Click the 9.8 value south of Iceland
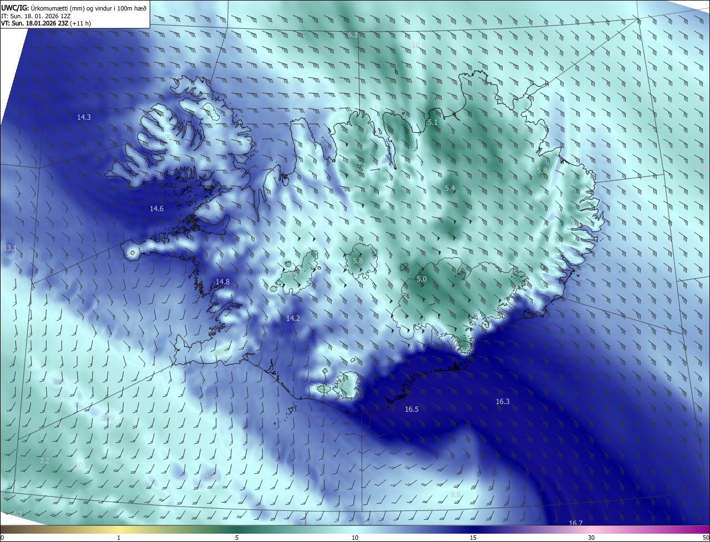 click(455, 494)
